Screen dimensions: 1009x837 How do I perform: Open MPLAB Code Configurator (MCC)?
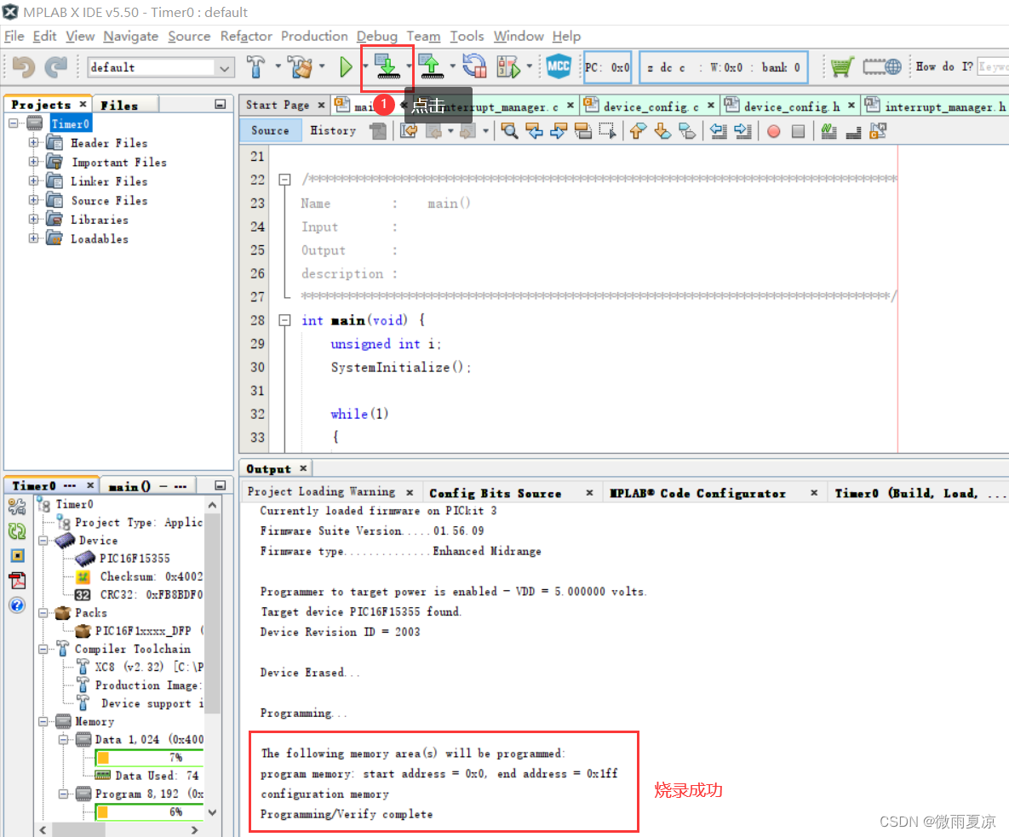[558, 66]
